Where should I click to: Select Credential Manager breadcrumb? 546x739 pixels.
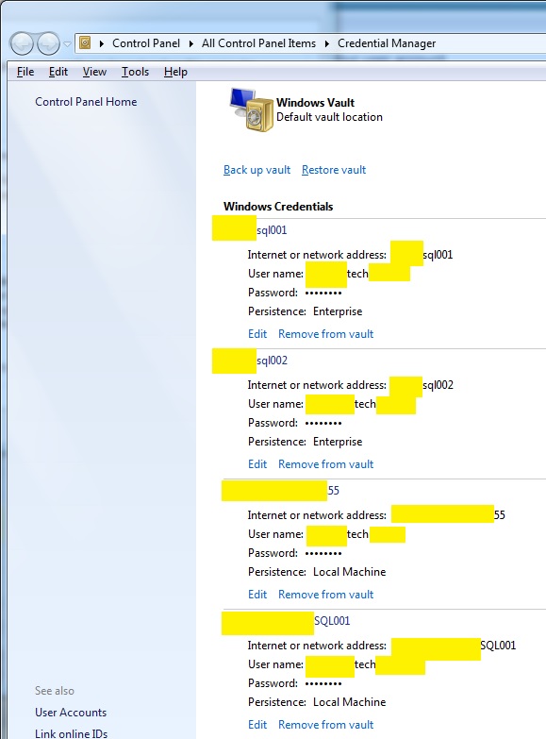click(x=387, y=43)
